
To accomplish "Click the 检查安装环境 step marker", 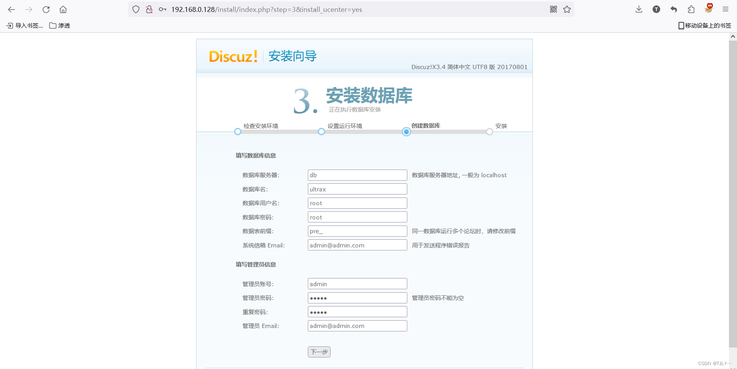I will tap(238, 132).
